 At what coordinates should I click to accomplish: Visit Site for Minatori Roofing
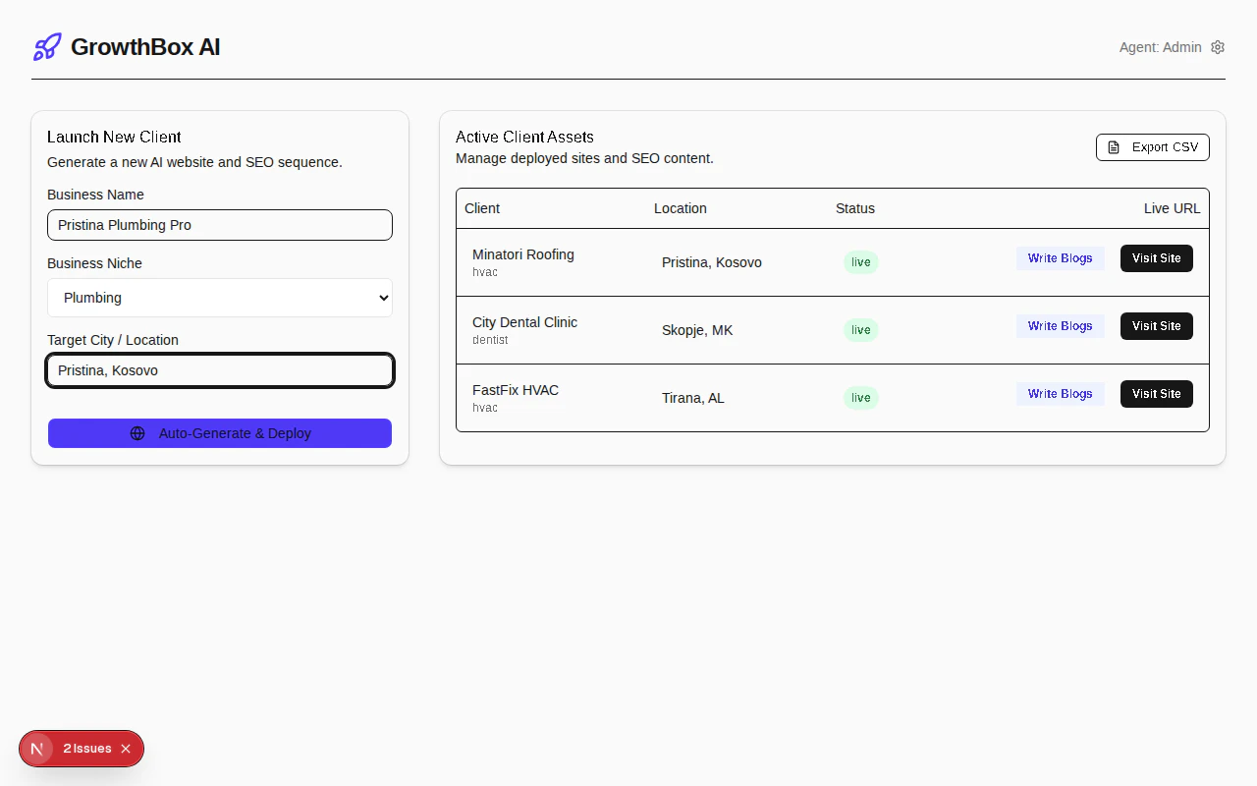click(x=1157, y=258)
